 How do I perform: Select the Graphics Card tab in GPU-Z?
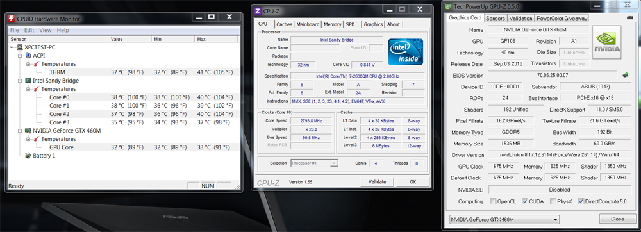[x=465, y=17]
